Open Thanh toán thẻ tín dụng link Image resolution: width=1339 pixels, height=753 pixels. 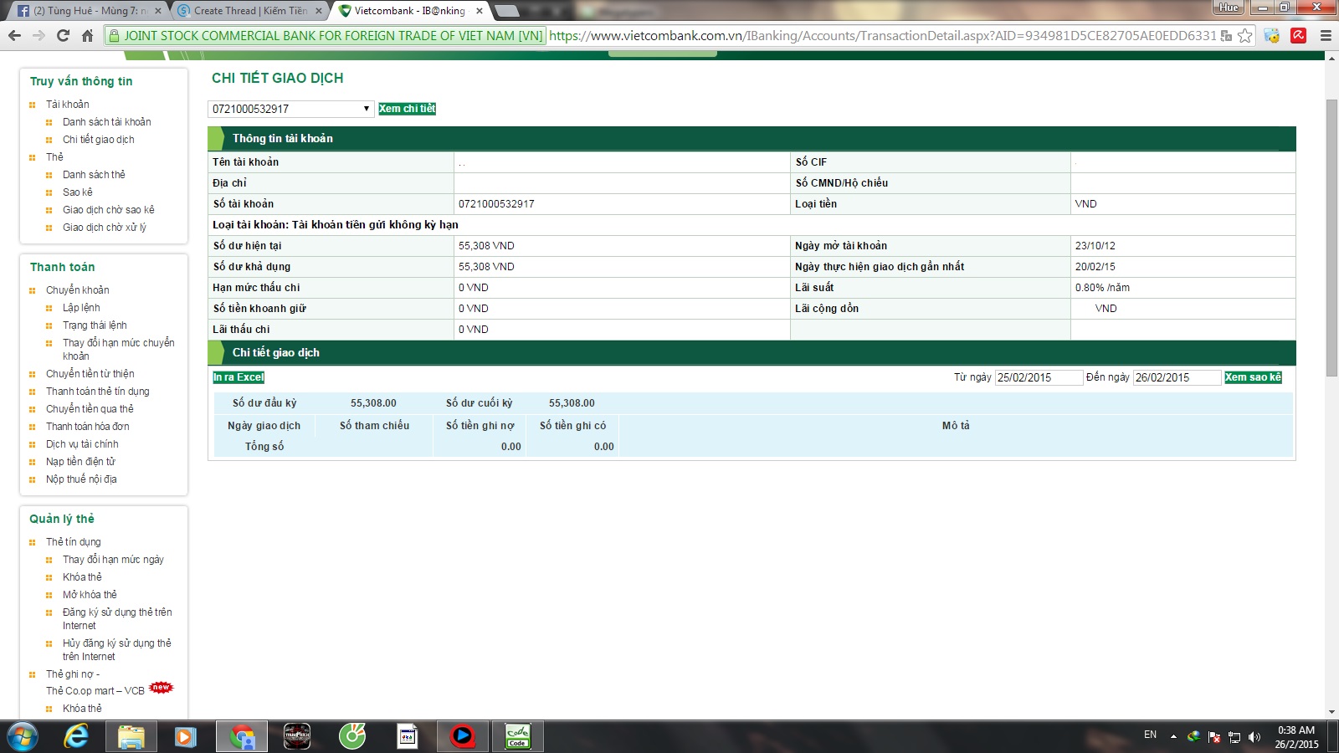(x=97, y=392)
